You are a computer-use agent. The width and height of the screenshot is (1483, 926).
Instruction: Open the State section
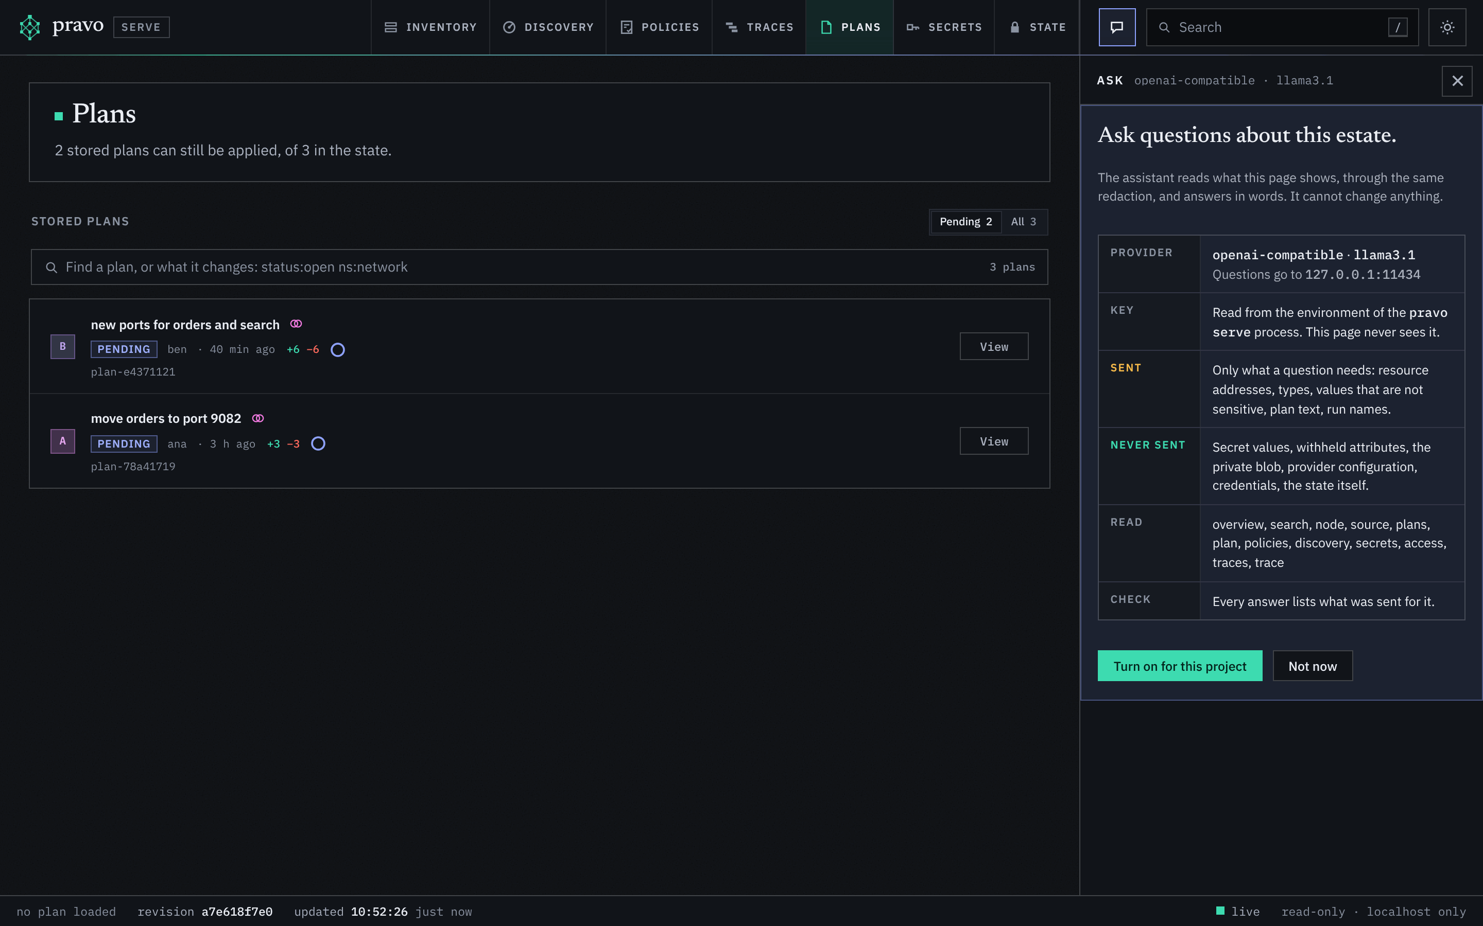(1038, 27)
